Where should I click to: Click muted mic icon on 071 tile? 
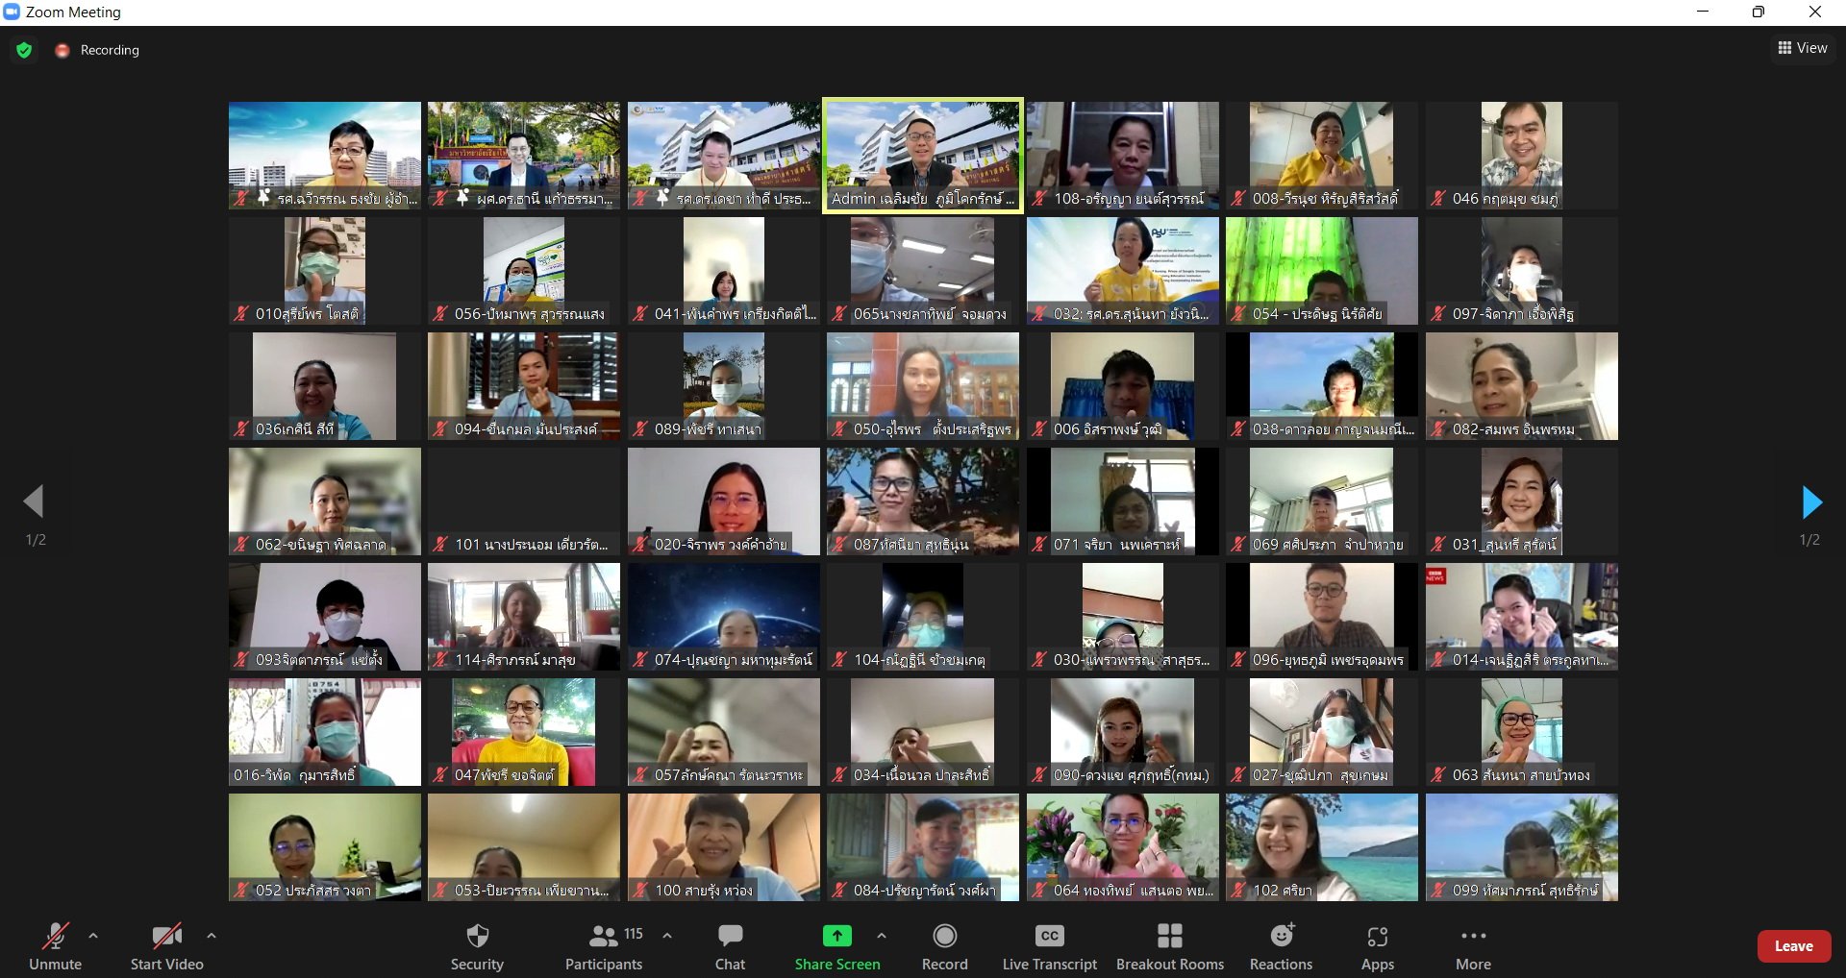pos(1039,545)
